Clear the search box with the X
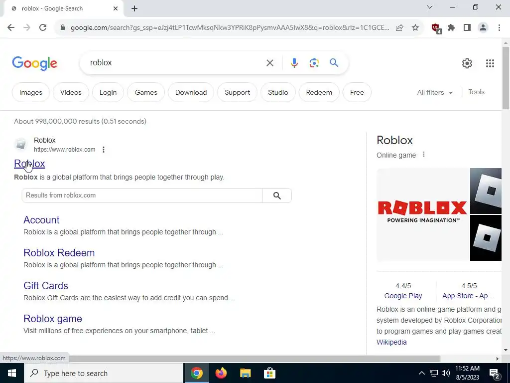This screenshot has height=383, width=510. [x=270, y=63]
